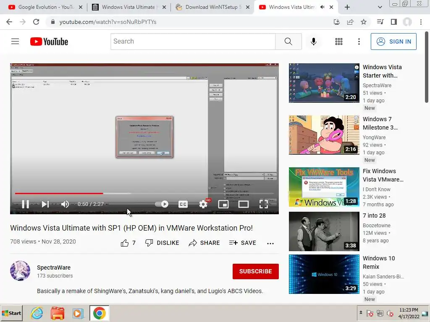Screen dimensions: 430x322
Task: Go back in browser history
Action: coord(9,22)
